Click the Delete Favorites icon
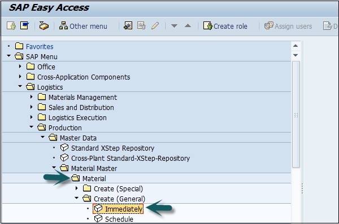339x224 pixels. (x=141, y=26)
